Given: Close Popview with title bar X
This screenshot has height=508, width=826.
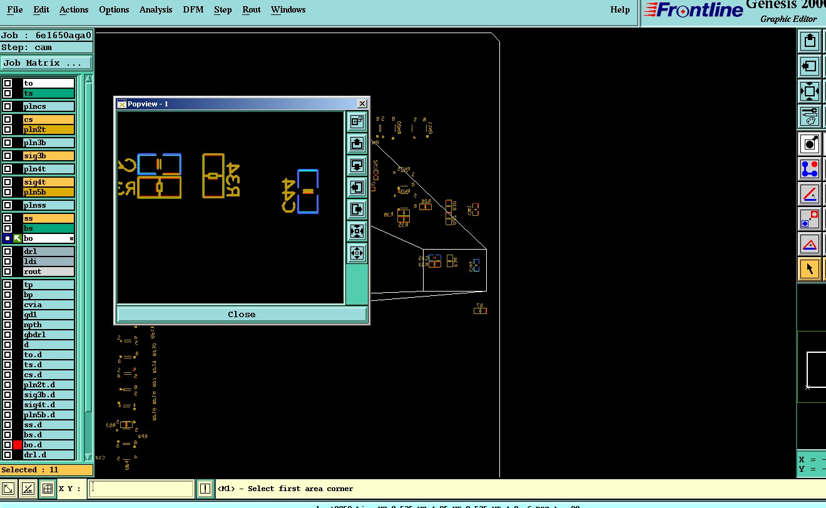Looking at the screenshot, I should [x=362, y=104].
